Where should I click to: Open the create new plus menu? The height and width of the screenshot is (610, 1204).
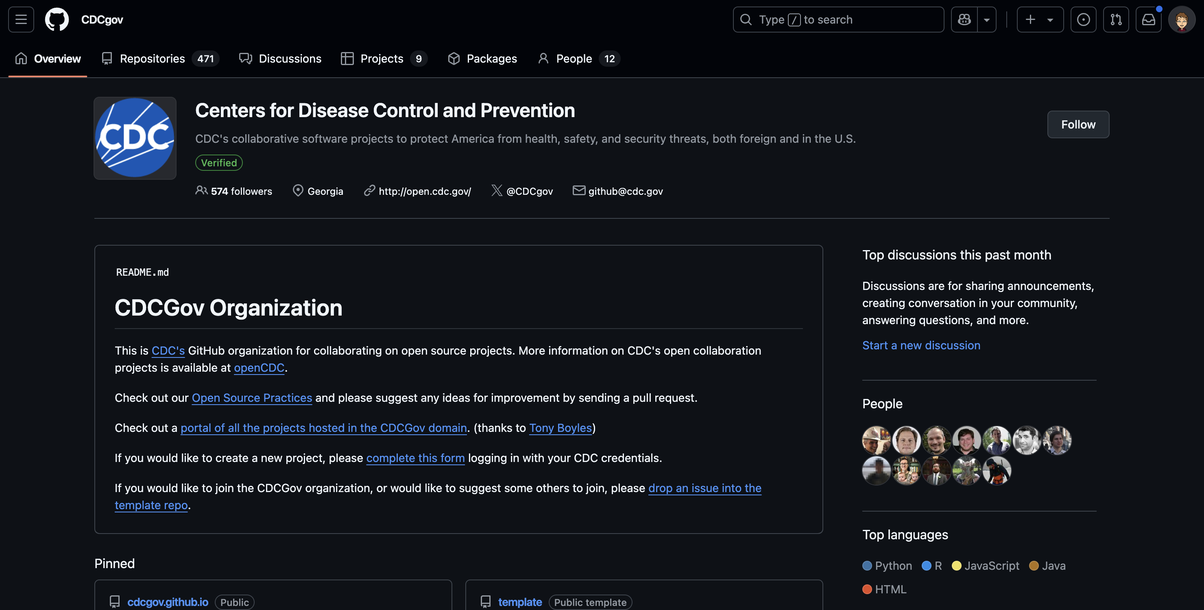tap(1040, 20)
